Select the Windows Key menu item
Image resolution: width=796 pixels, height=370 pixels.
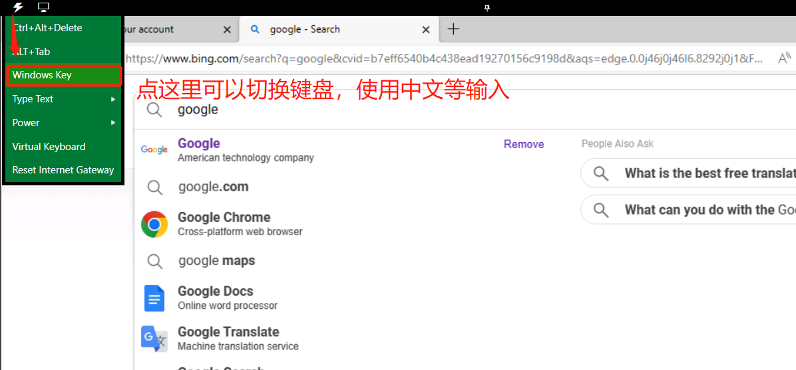click(64, 75)
